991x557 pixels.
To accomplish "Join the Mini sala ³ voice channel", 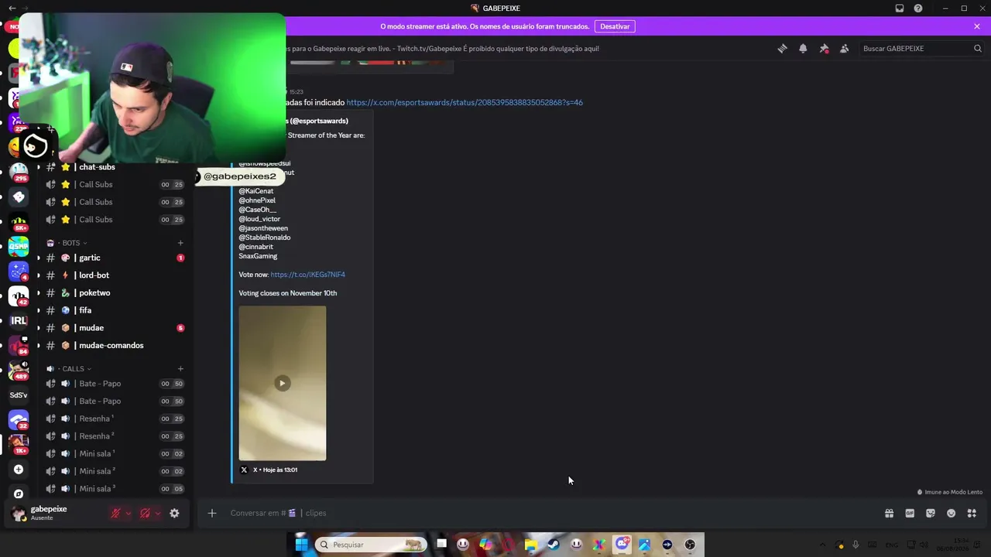I will tap(116, 489).
